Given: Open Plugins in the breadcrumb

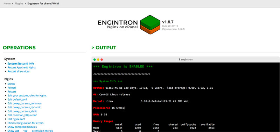Looking at the screenshot, I should 19,3.
